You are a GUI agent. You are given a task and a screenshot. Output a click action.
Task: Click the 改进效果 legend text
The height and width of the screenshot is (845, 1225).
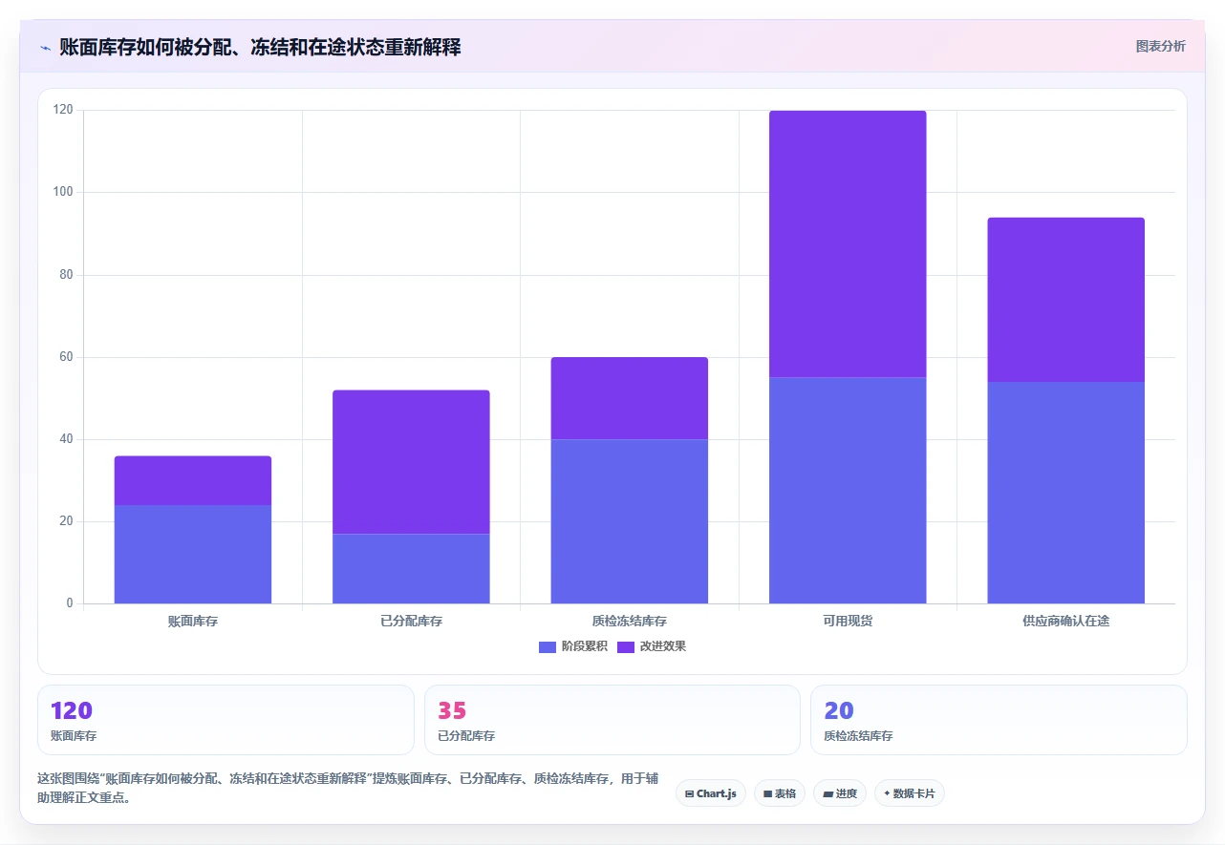[x=663, y=646]
